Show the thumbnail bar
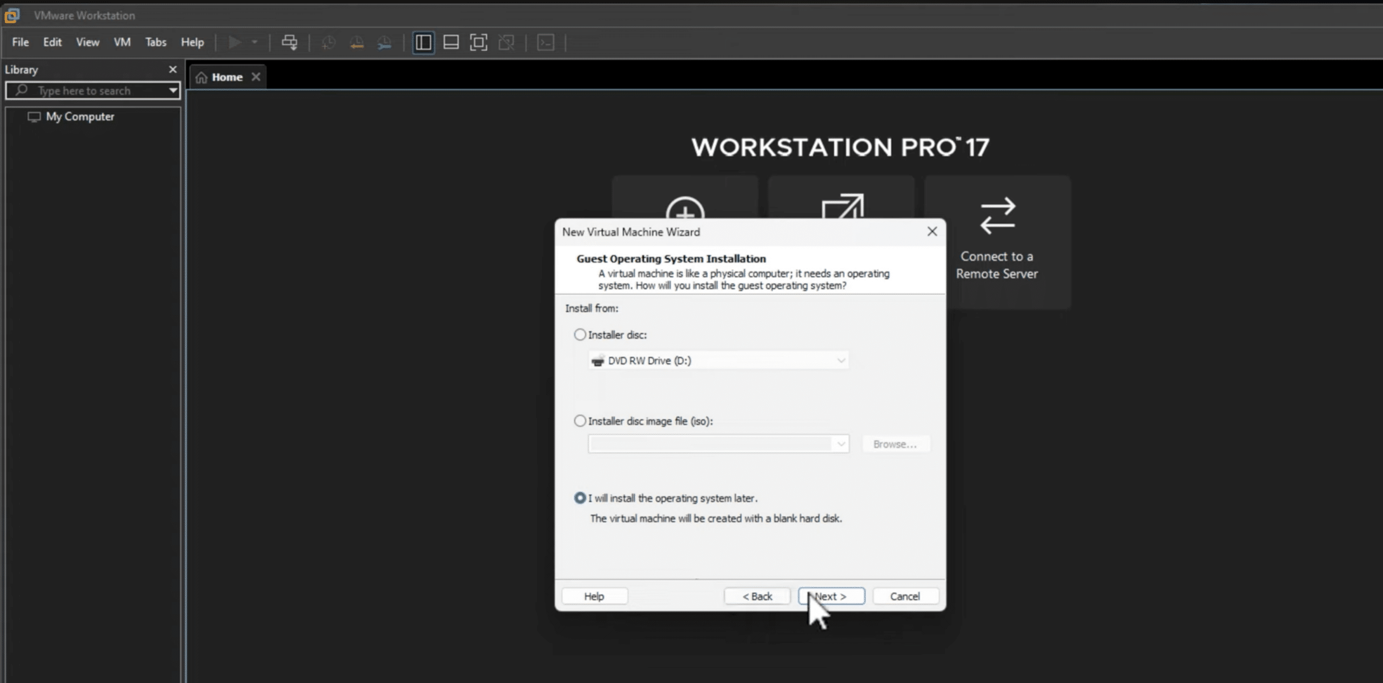The width and height of the screenshot is (1383, 683). pyautogui.click(x=451, y=42)
